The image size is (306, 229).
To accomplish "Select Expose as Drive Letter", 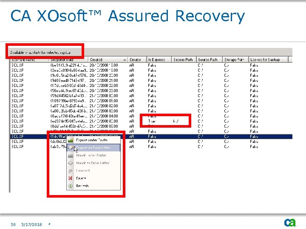I will 93,148.
